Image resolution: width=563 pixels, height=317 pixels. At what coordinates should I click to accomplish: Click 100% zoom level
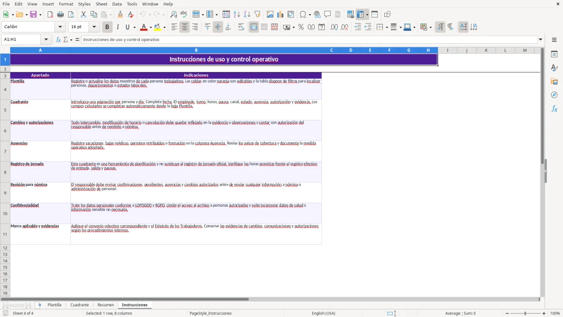click(555, 313)
